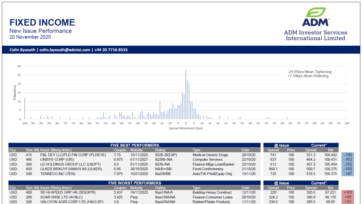Image resolution: width=362 pixels, height=204 pixels.
Task: Click the histogram bar at -100 bps
Action: [x=25, y=109]
